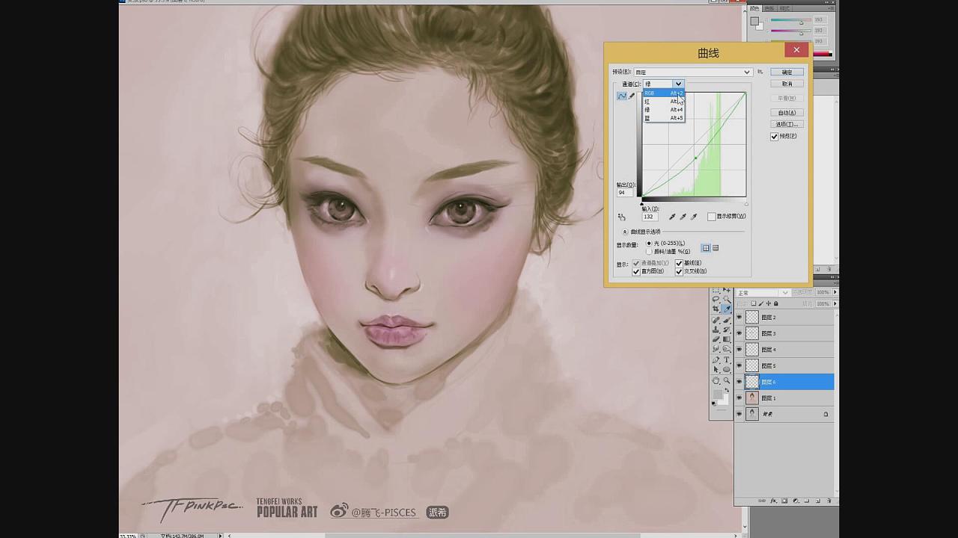Toggle the histogram checkbox
The width and height of the screenshot is (958, 538).
click(636, 271)
